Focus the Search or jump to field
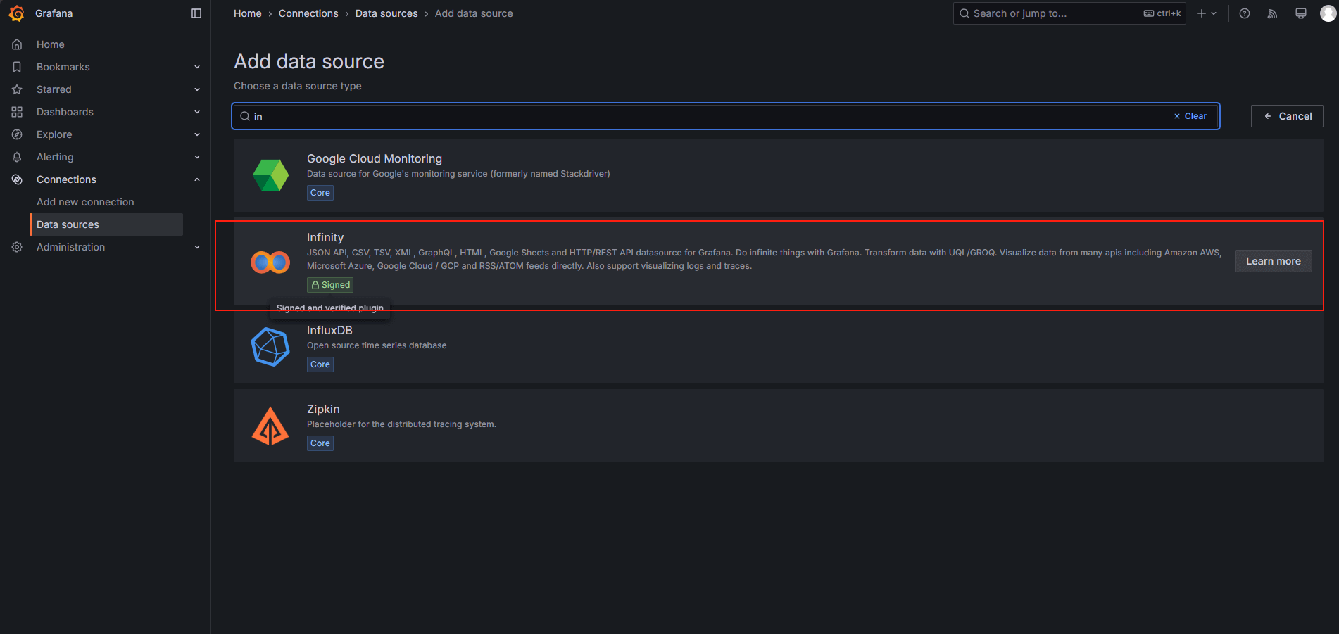This screenshot has height=634, width=1339. pos(1069,13)
